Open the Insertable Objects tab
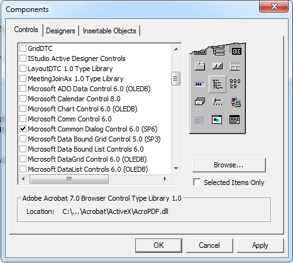 (x=109, y=31)
